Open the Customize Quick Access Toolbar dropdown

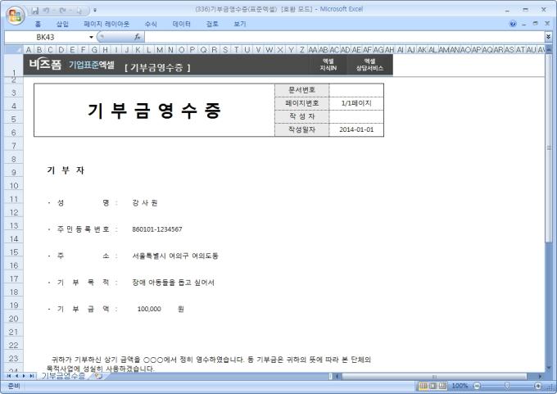[95, 11]
